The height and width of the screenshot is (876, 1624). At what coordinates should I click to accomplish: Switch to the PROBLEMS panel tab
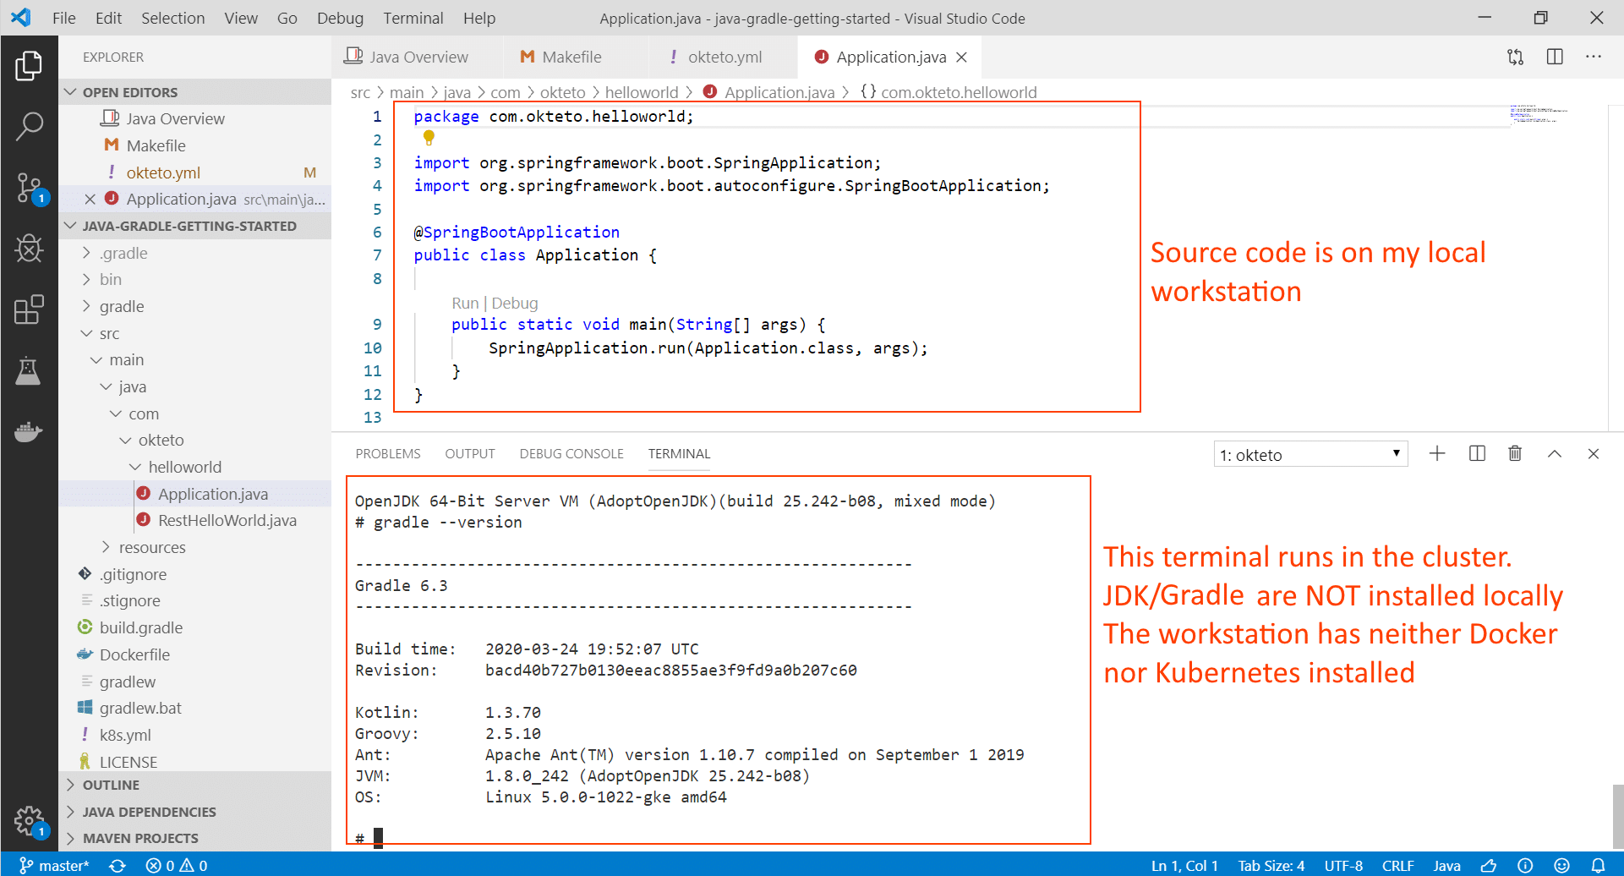(388, 454)
